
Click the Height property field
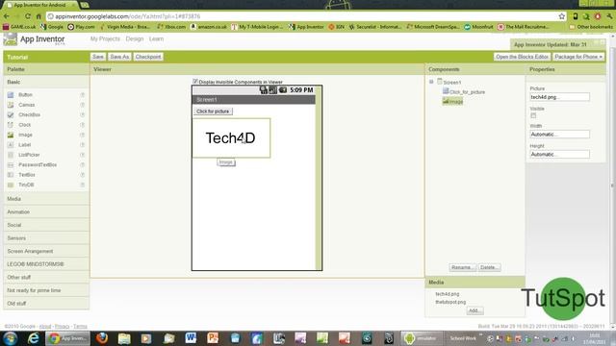(x=559, y=154)
